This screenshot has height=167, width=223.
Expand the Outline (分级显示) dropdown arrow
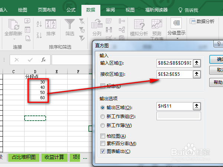pos(177,38)
